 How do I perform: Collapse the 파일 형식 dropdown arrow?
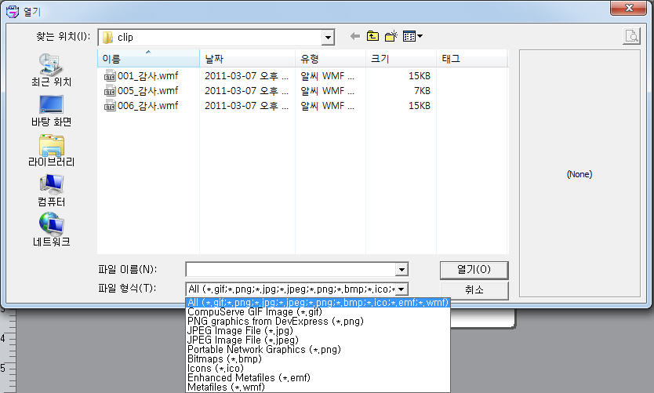click(x=401, y=289)
